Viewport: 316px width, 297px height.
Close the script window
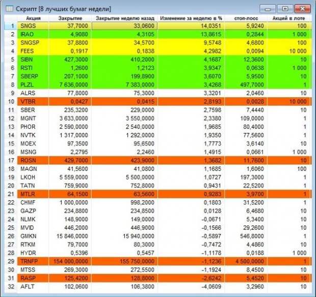[302, 9]
